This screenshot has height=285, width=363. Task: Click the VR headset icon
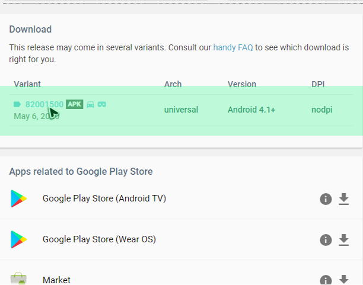coord(102,104)
